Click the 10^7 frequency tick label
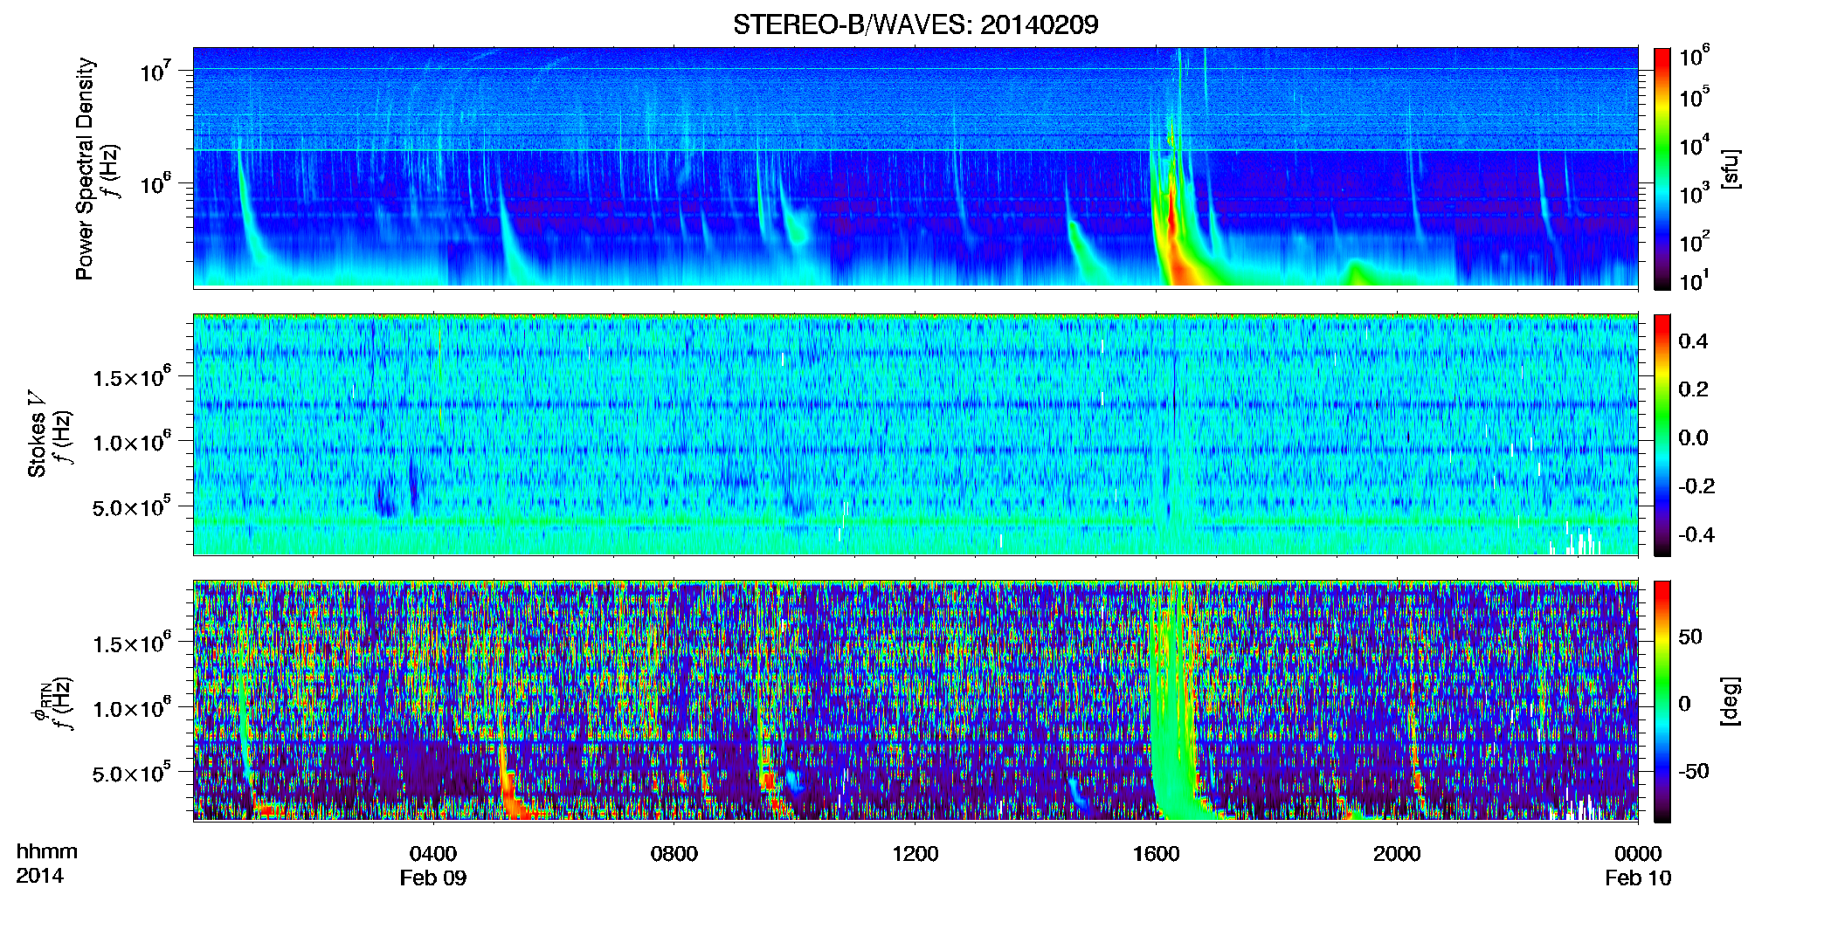 (x=157, y=71)
